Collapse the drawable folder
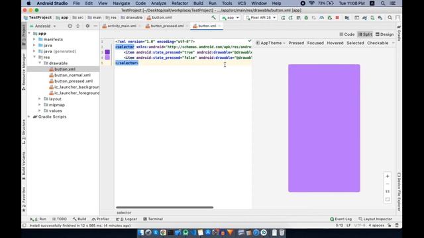This screenshot has width=424, height=238. pyautogui.click(x=40, y=63)
